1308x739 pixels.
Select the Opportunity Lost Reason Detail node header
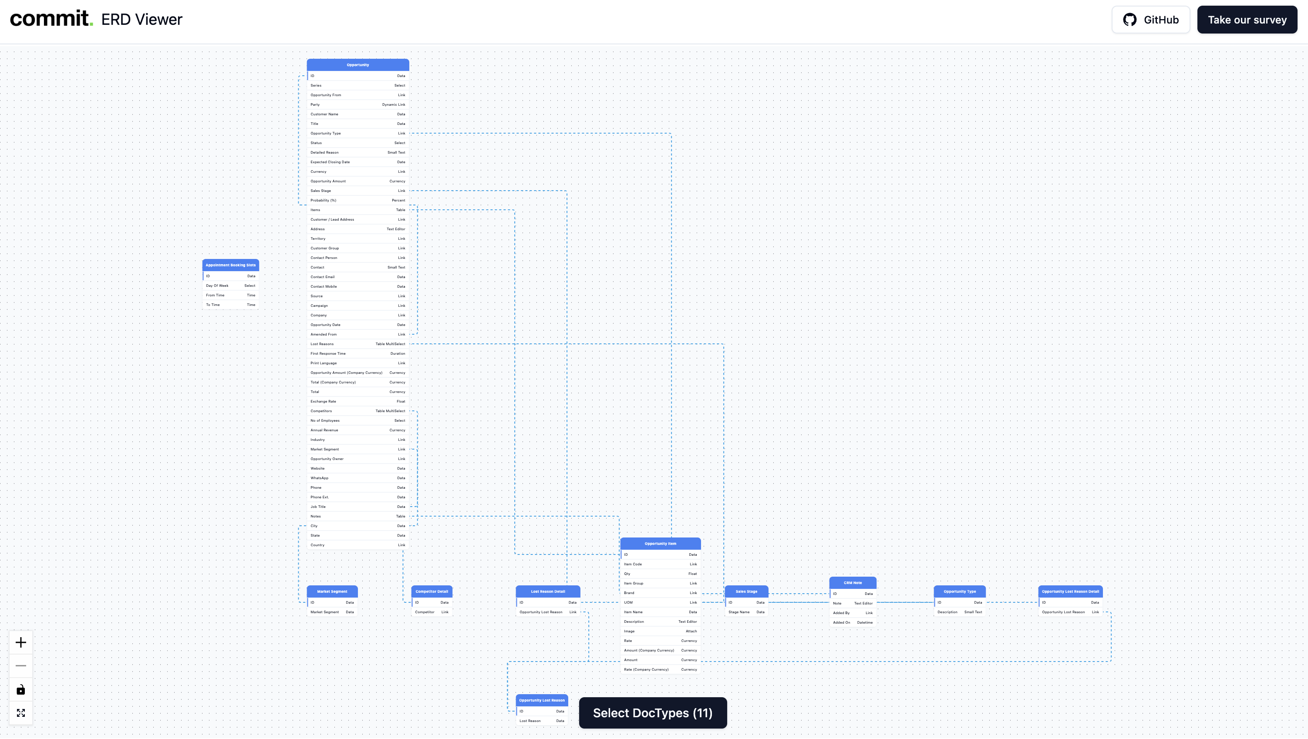click(x=1070, y=591)
